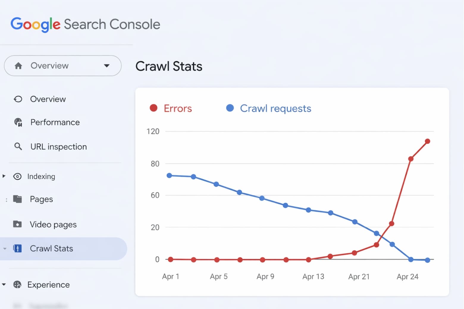Click the Video pages camera icon

coord(18,224)
